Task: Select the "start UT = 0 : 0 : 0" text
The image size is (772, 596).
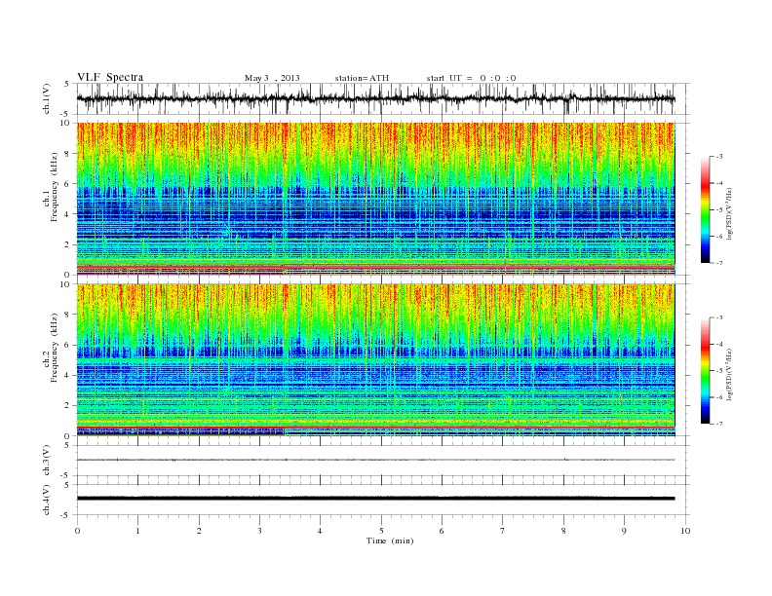Action: [471, 78]
